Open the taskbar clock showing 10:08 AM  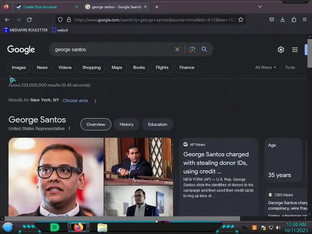tap(296, 227)
